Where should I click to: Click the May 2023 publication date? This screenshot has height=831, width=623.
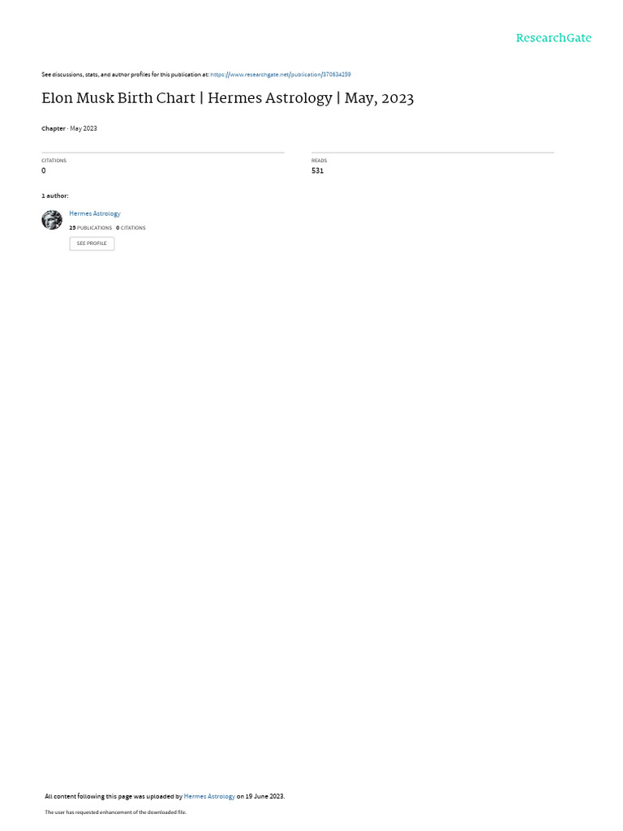84,128
